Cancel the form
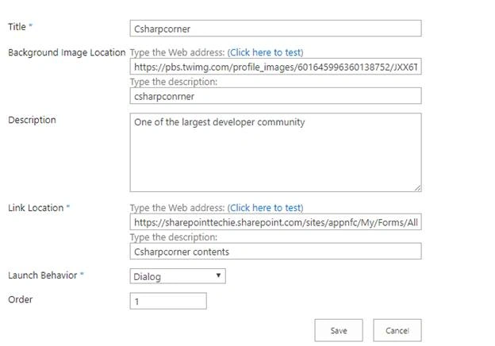The height and width of the screenshot is (346, 495). point(397,331)
